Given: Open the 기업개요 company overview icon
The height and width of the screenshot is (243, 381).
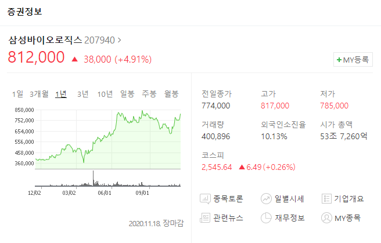Looking at the screenshot, I should tap(326, 199).
